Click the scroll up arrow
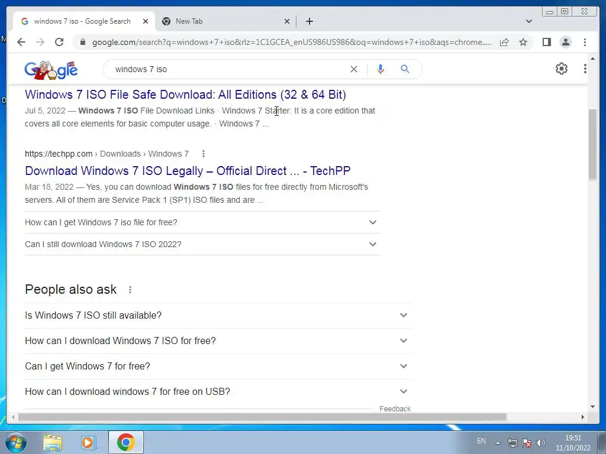606x454 pixels. pyautogui.click(x=592, y=59)
